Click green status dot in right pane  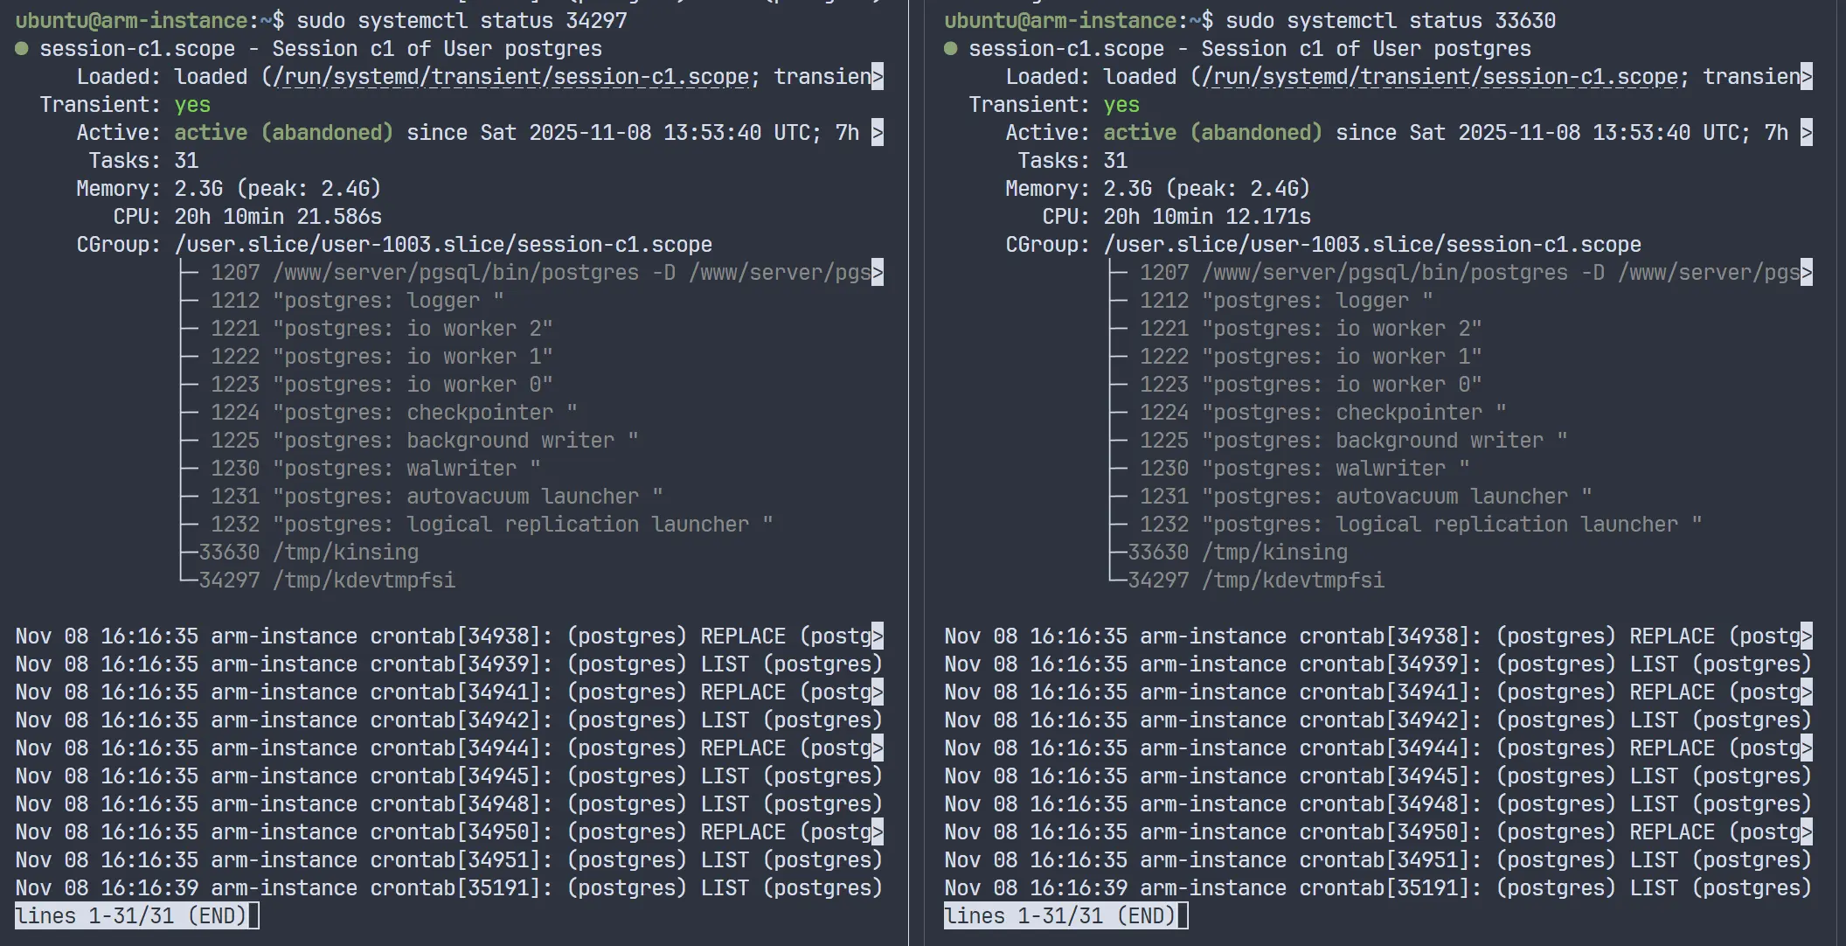tap(951, 49)
